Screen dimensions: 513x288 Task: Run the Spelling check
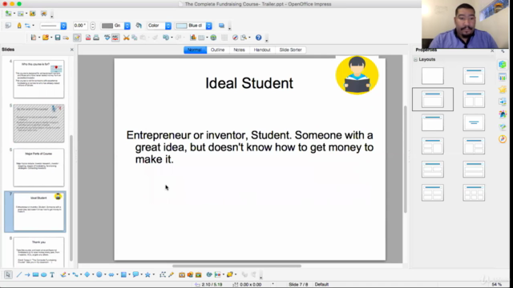coord(107,38)
